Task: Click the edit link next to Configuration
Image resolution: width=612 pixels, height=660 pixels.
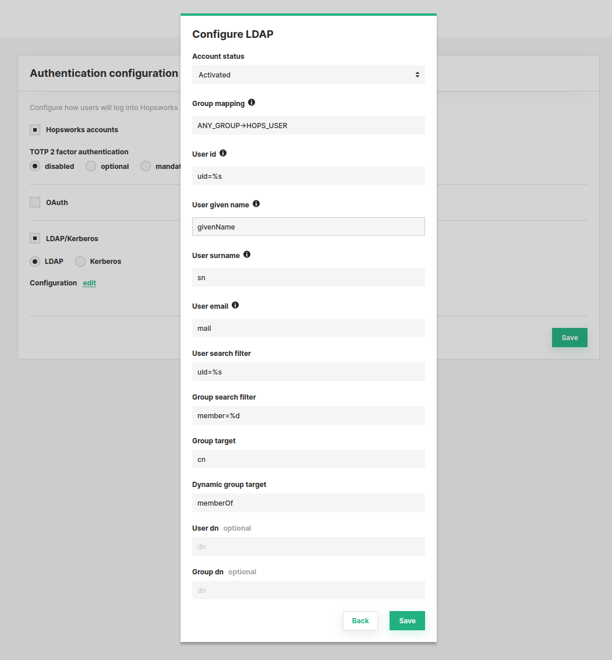Action: [x=89, y=283]
